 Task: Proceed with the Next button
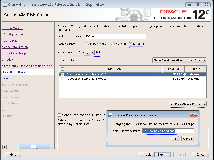coord(163,155)
